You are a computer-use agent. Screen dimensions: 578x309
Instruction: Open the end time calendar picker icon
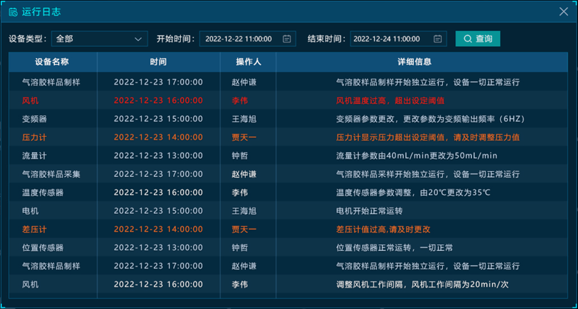[x=437, y=39]
